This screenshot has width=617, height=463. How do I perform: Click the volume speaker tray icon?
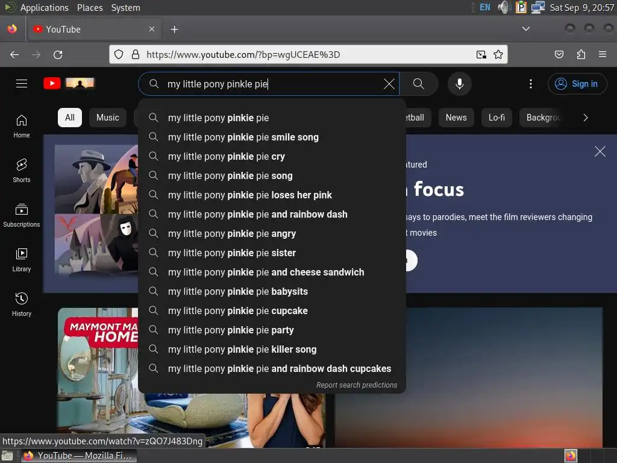point(503,7)
